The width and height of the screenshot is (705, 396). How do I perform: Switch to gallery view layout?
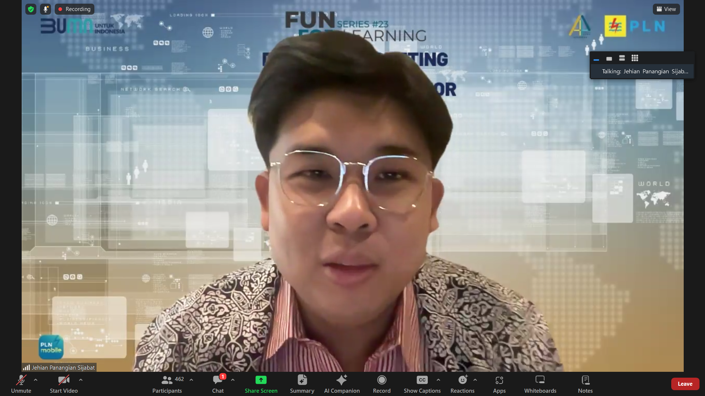pyautogui.click(x=635, y=58)
